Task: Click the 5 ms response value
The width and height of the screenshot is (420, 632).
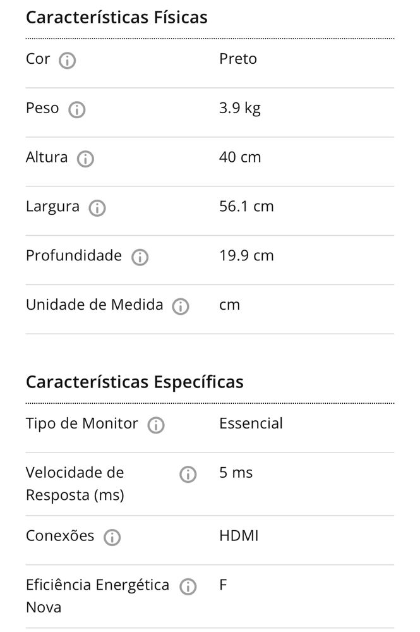Action: pyautogui.click(x=236, y=472)
